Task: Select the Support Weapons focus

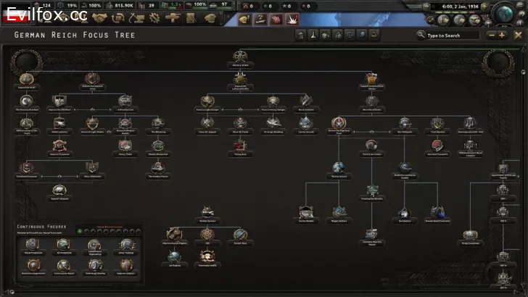Action: (x=60, y=190)
